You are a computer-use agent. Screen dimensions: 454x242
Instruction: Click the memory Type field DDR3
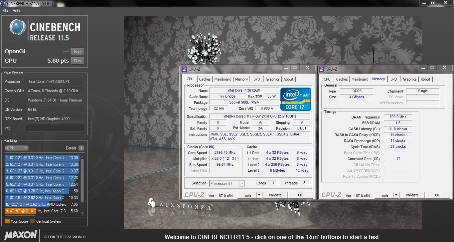pyautogui.click(x=357, y=91)
